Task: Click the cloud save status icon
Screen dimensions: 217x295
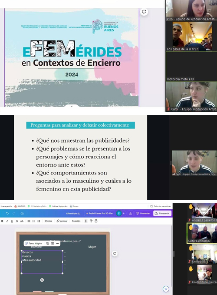Action: pyautogui.click(x=22, y=213)
